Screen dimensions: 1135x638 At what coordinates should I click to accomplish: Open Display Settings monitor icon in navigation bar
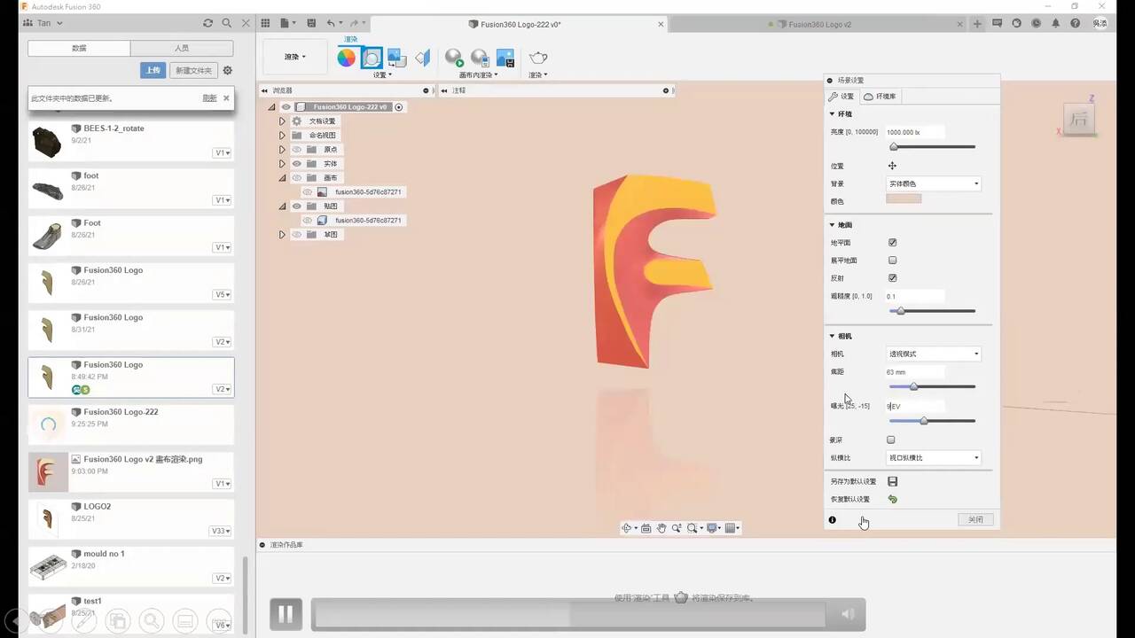pos(711,528)
